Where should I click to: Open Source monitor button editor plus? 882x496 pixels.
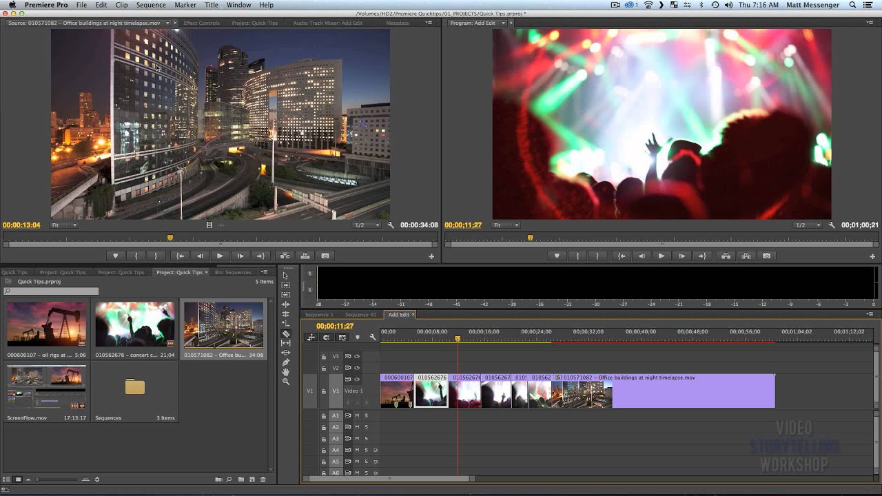point(431,256)
